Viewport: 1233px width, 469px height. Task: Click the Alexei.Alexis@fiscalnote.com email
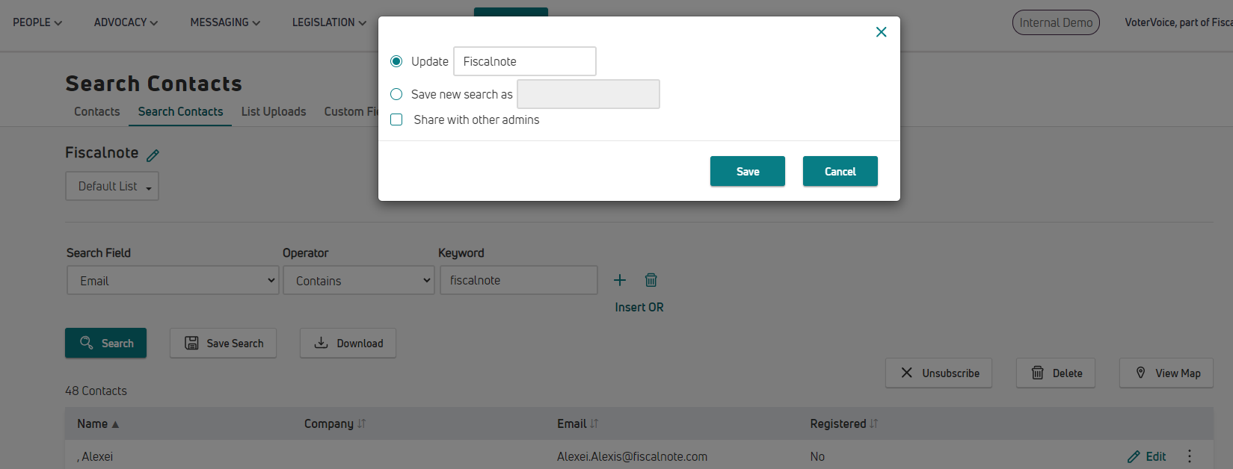[632, 456]
